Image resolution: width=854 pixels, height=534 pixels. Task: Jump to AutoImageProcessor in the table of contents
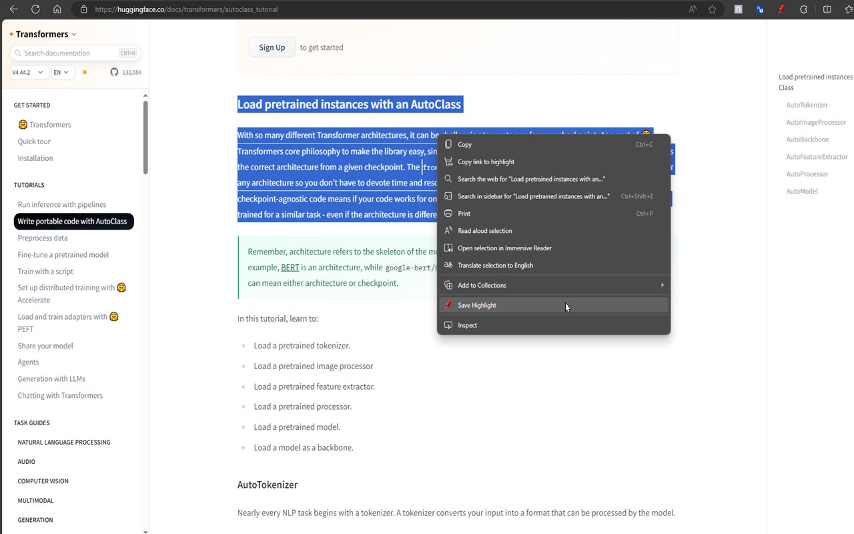tap(816, 122)
